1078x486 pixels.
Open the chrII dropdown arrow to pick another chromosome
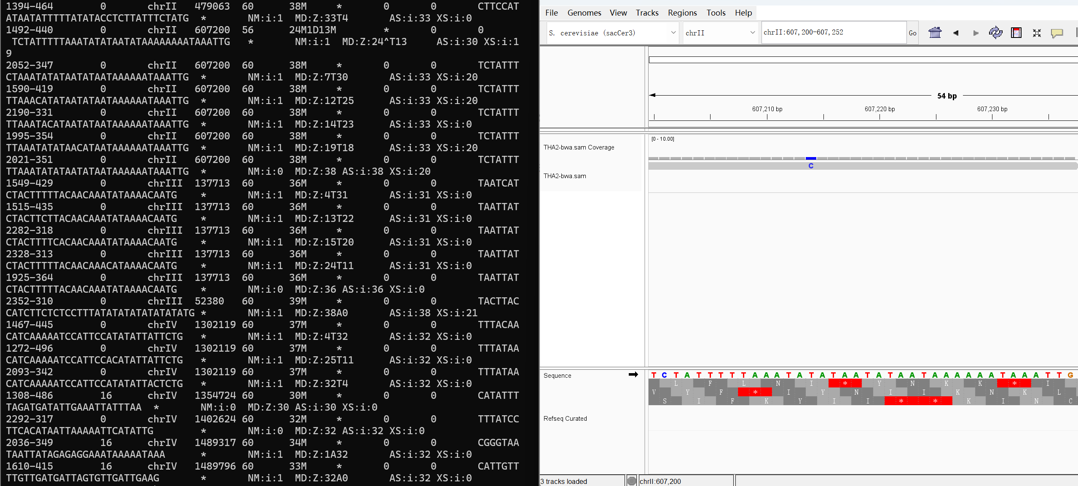pos(752,32)
